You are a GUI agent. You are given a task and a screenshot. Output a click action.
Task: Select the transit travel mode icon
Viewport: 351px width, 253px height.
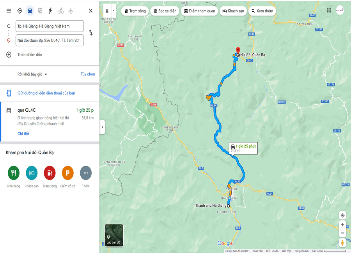(x=40, y=11)
